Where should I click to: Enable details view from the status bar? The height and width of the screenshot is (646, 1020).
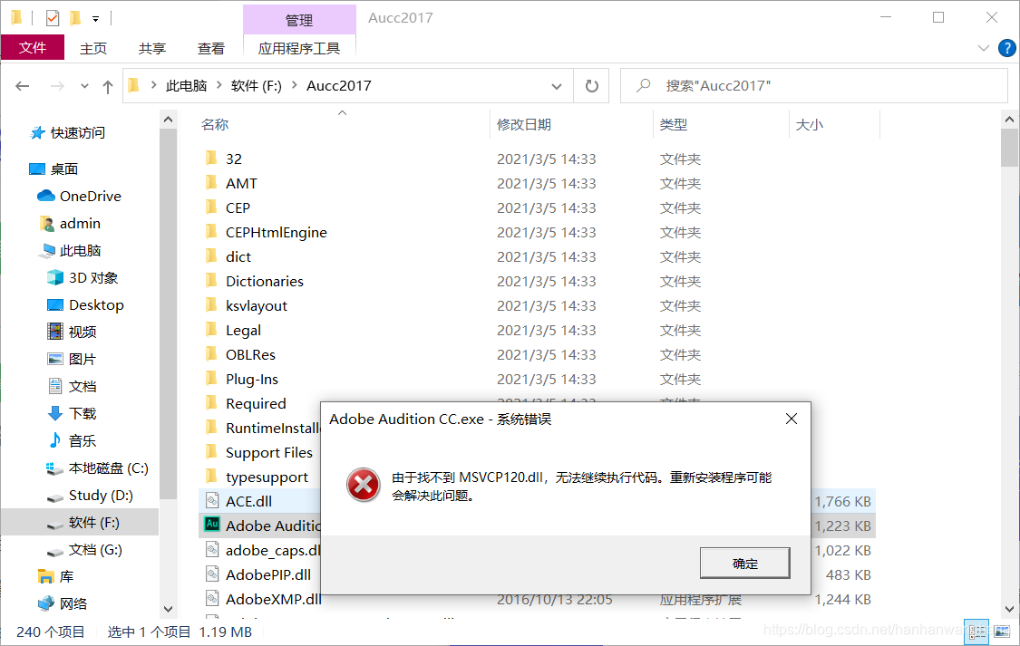pos(977,632)
